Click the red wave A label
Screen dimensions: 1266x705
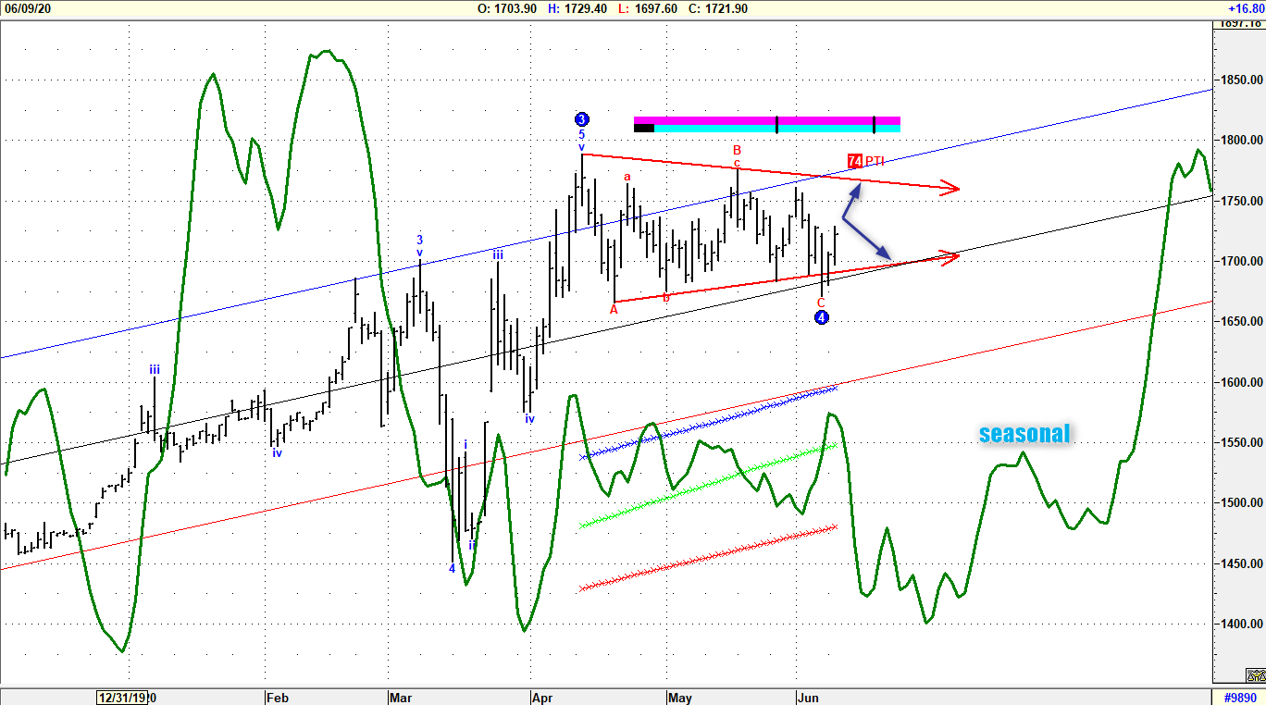coord(614,310)
